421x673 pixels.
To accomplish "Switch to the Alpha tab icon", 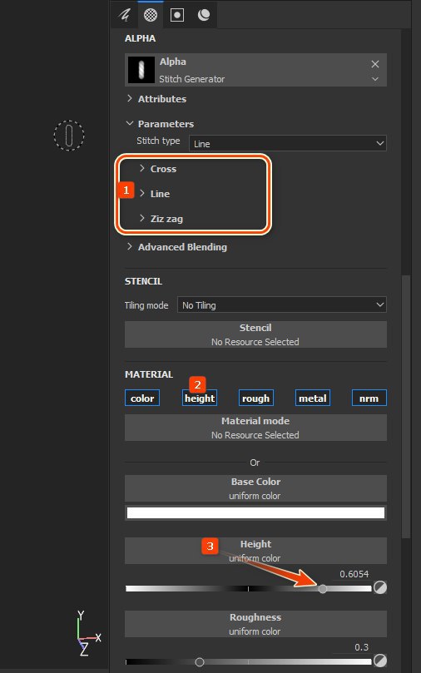I will pyautogui.click(x=151, y=15).
